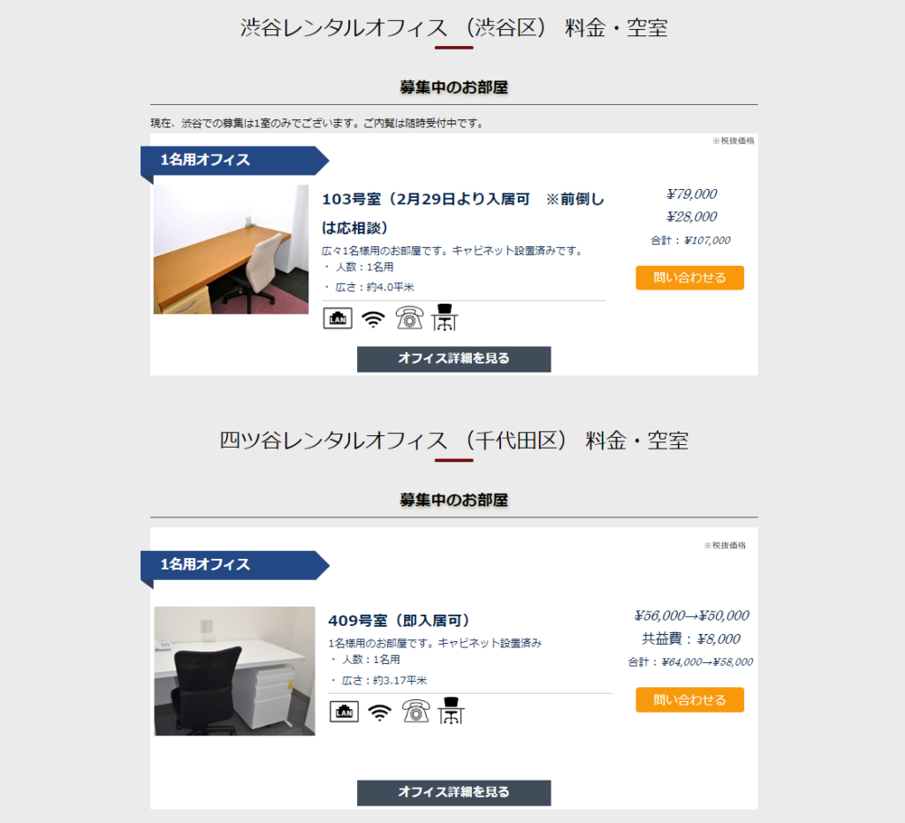Click the telephone icon for room 409
Screen dimensions: 905x823
(x=415, y=711)
